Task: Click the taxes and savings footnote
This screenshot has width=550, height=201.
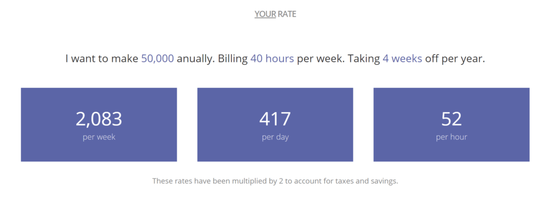Action: 276,181
